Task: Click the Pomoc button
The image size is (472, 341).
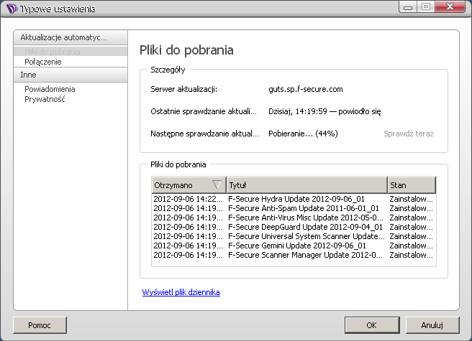Action: [x=40, y=325]
